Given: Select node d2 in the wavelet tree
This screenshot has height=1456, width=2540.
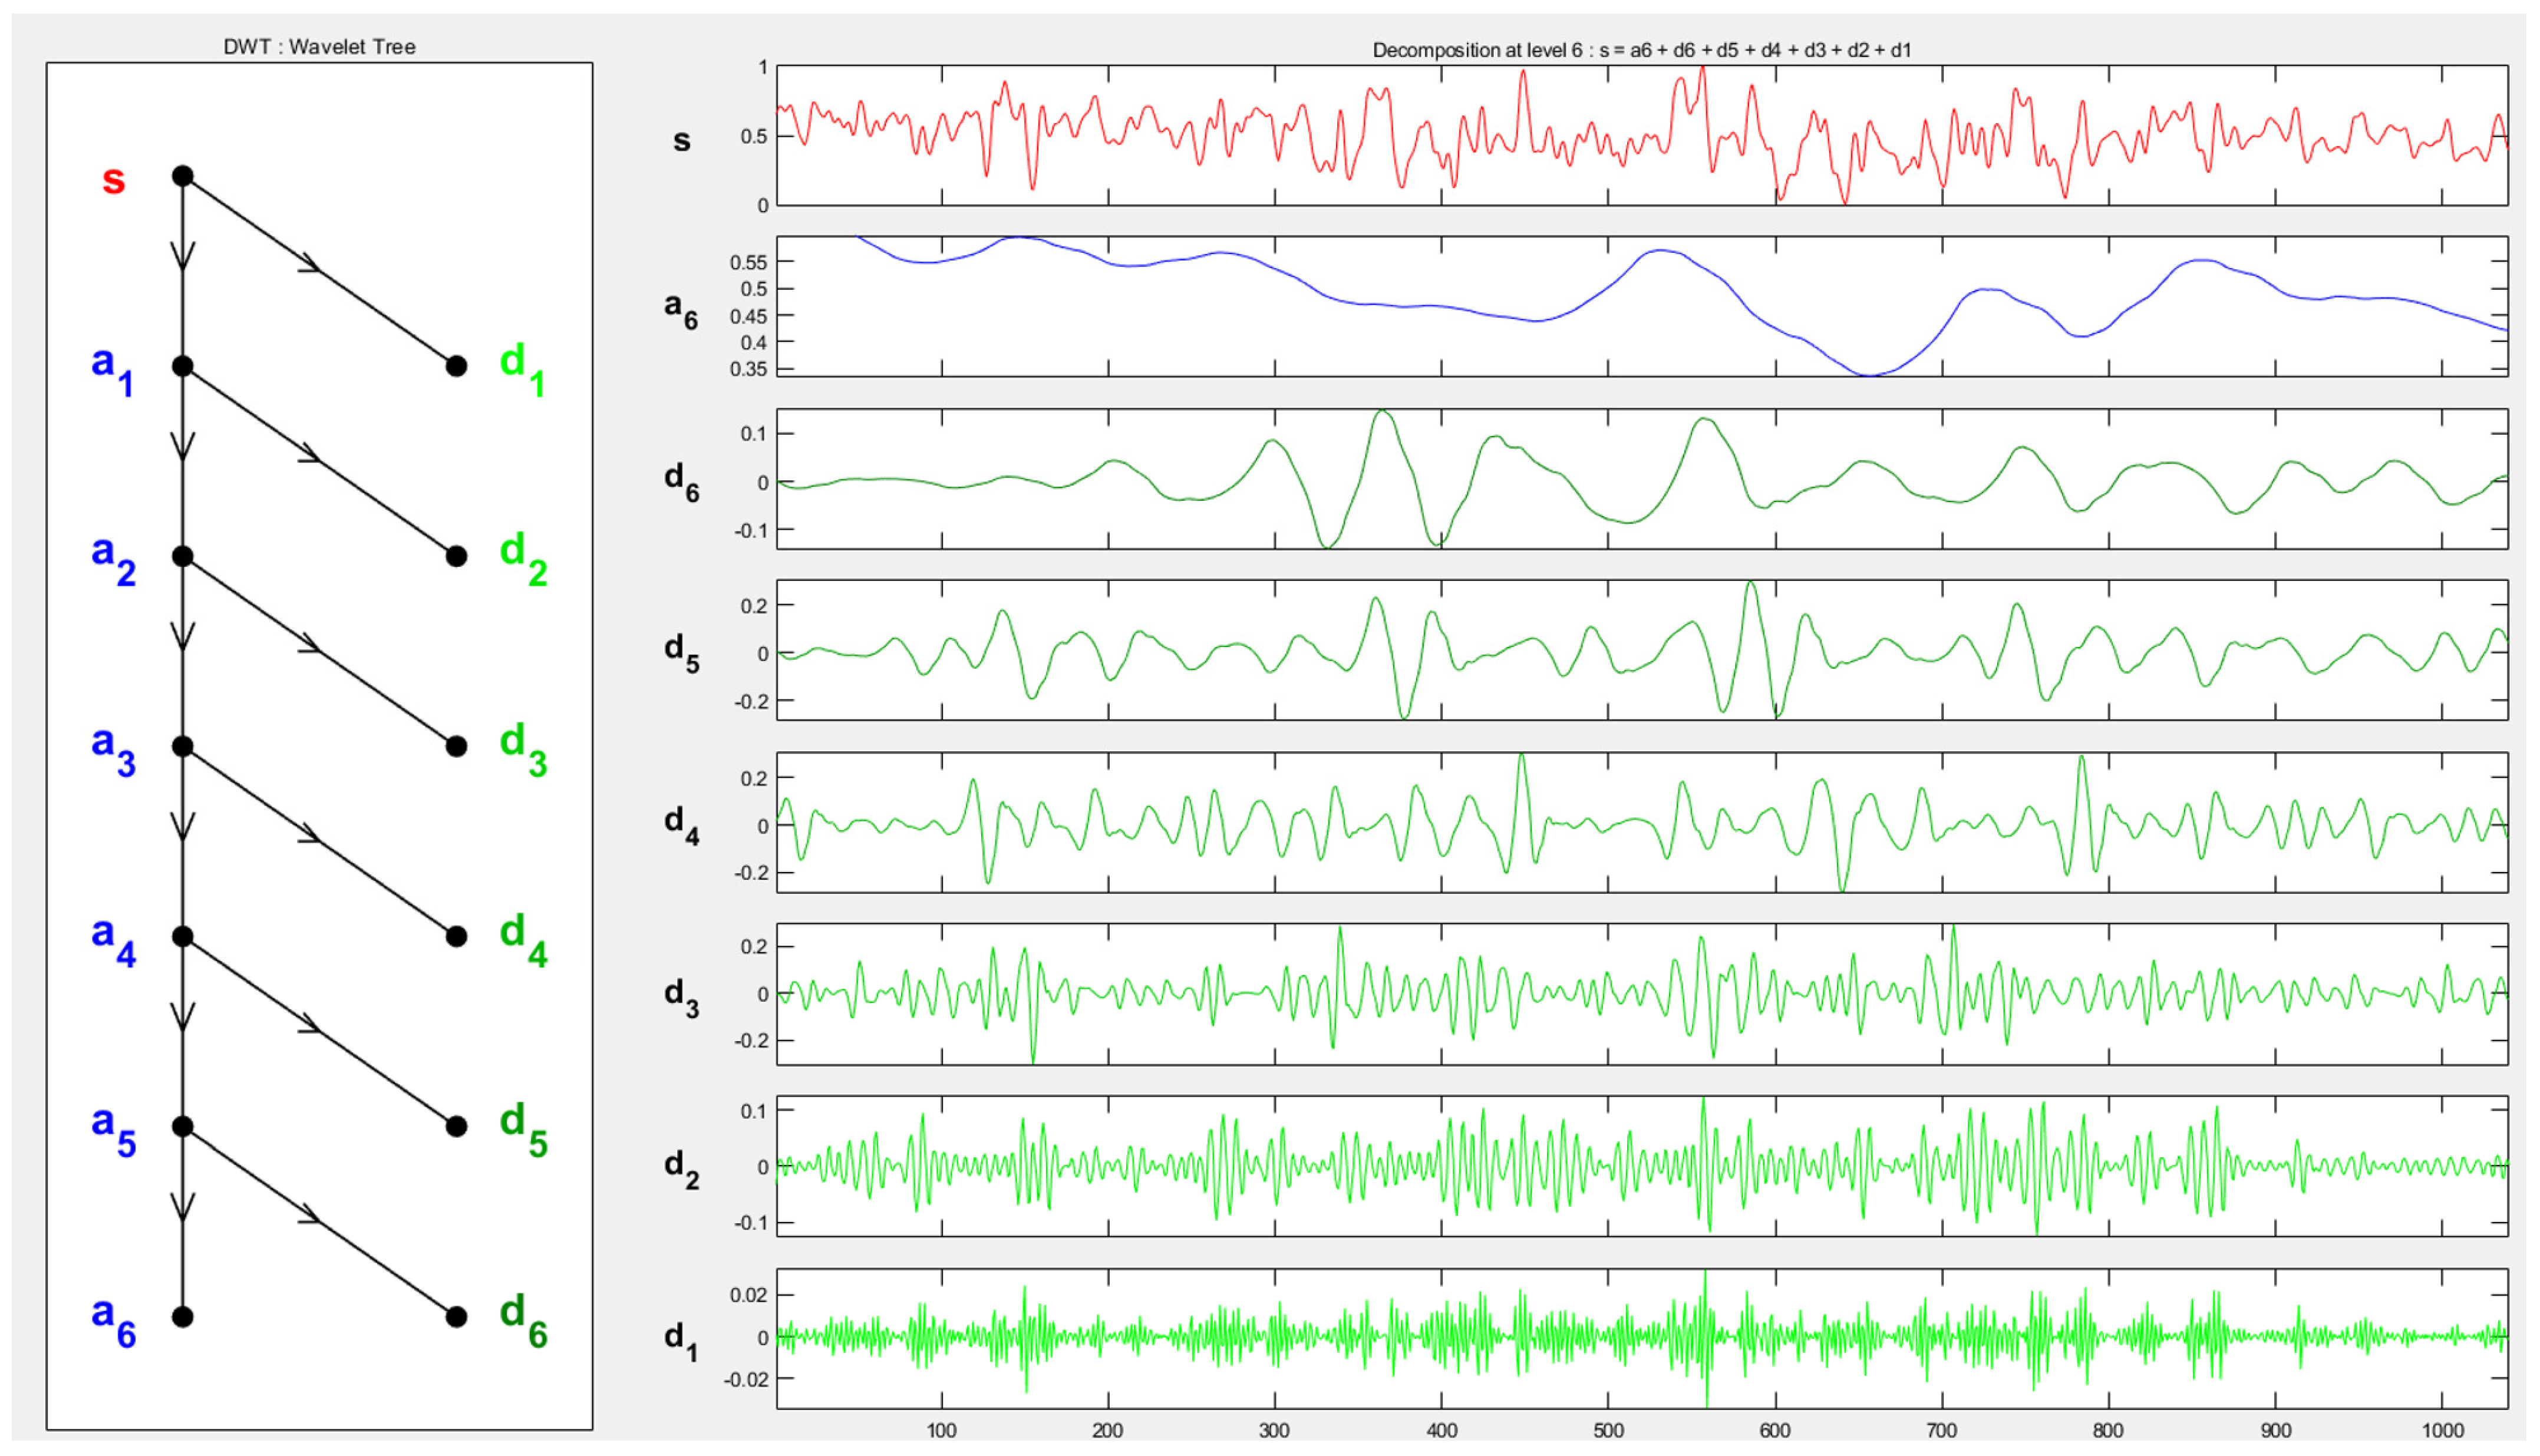Looking at the screenshot, I should coord(456,557).
